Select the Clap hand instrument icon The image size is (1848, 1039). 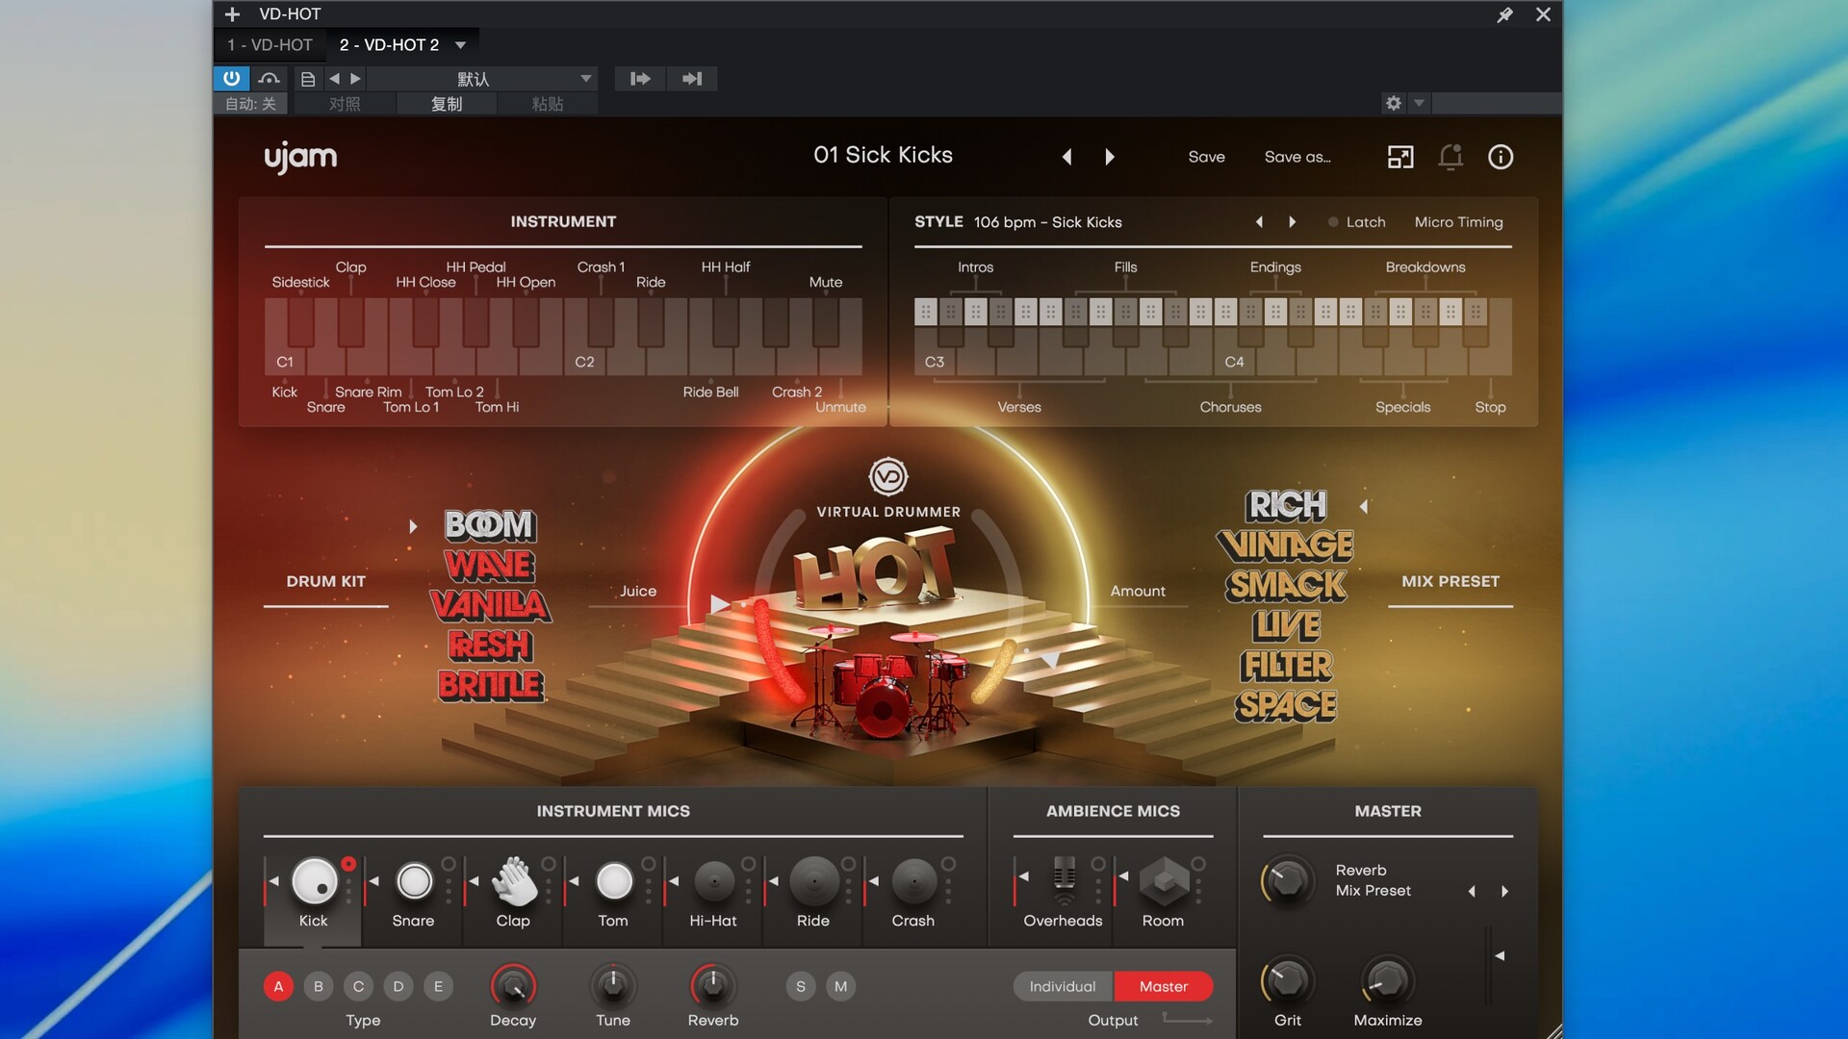[515, 880]
